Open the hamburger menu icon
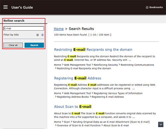Image resolution: width=166 pixels, height=129 pixels. [5, 7]
